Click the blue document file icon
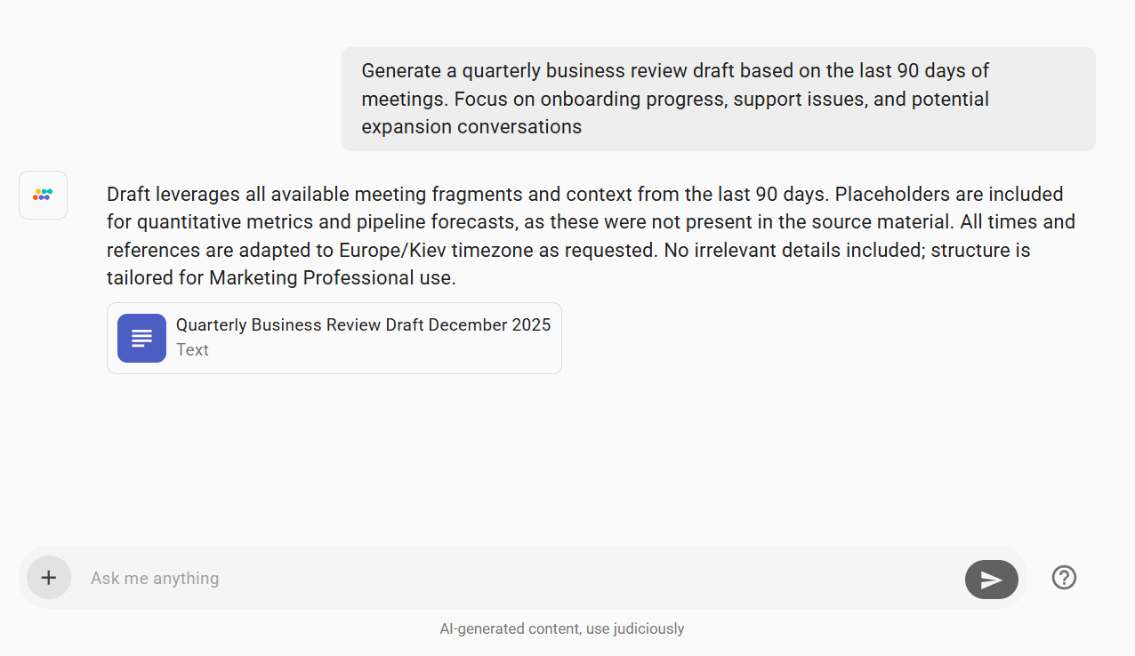This screenshot has height=656, width=1135. point(141,338)
